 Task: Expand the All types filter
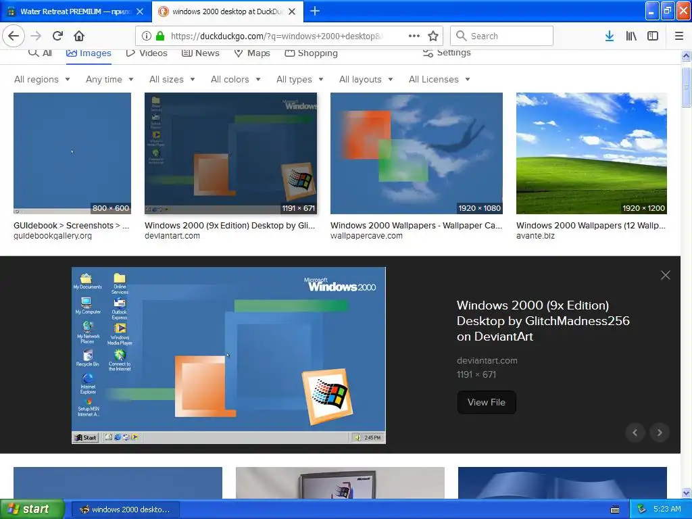(300, 80)
